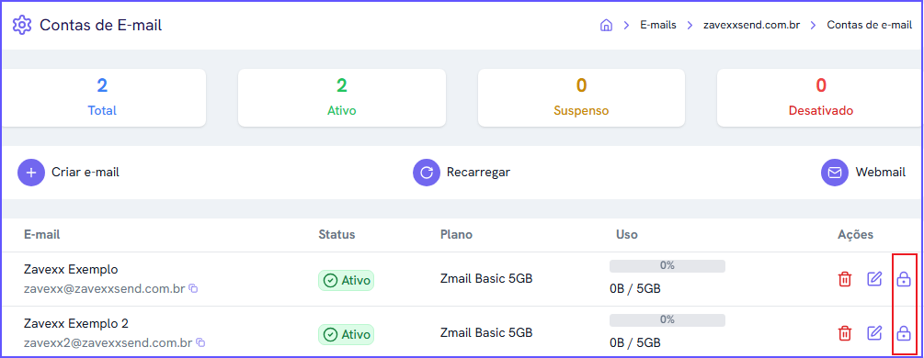Copy the zavexx@zavexxsend.com.br address with copy icon
924x358 pixels.
click(x=193, y=288)
